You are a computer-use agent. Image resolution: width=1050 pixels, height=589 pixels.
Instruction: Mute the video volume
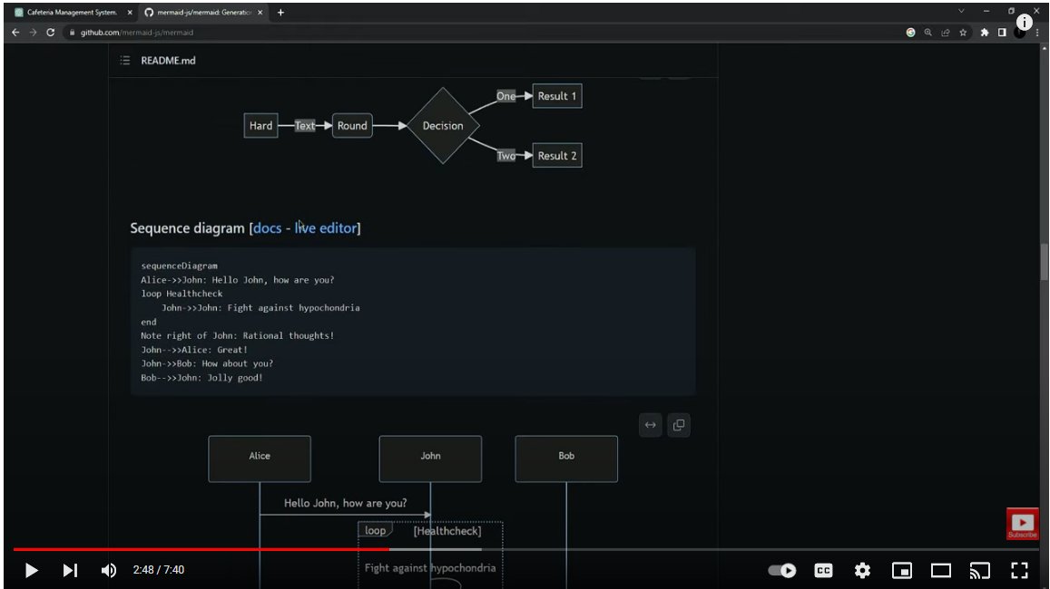tap(109, 570)
